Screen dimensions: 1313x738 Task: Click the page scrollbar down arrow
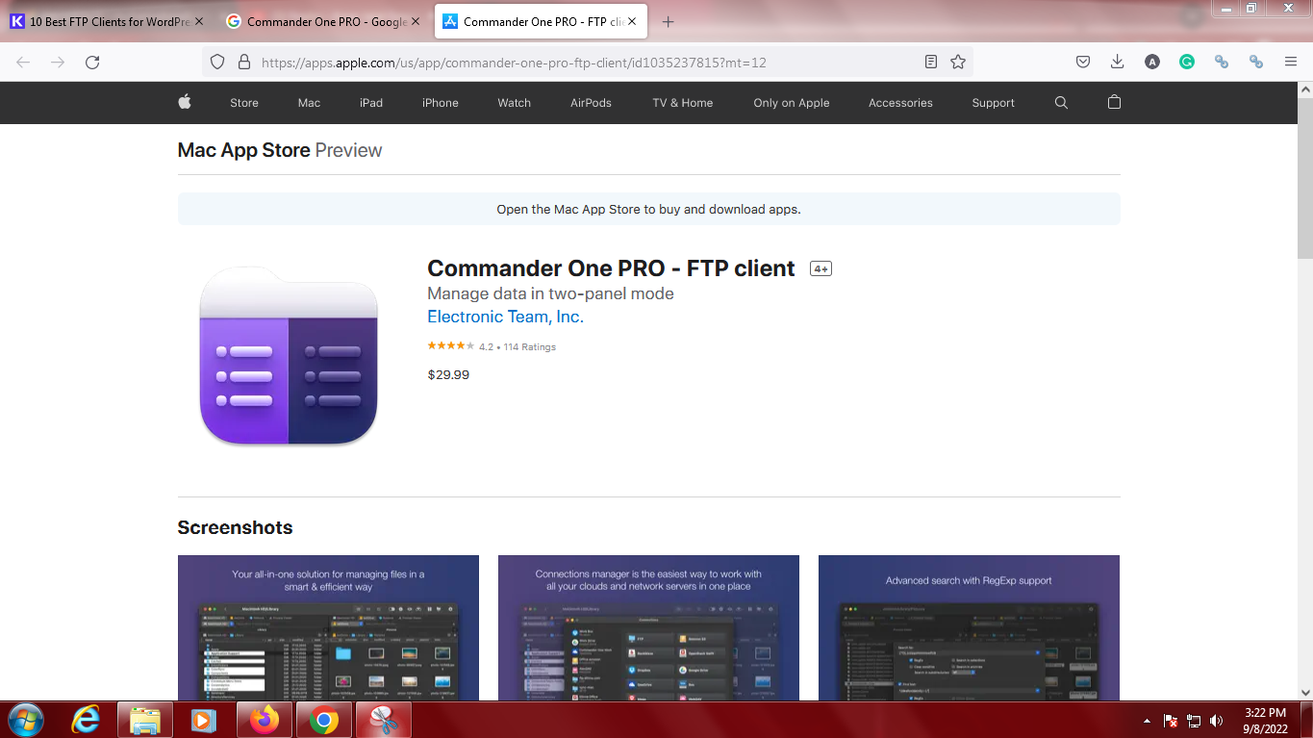click(1305, 692)
